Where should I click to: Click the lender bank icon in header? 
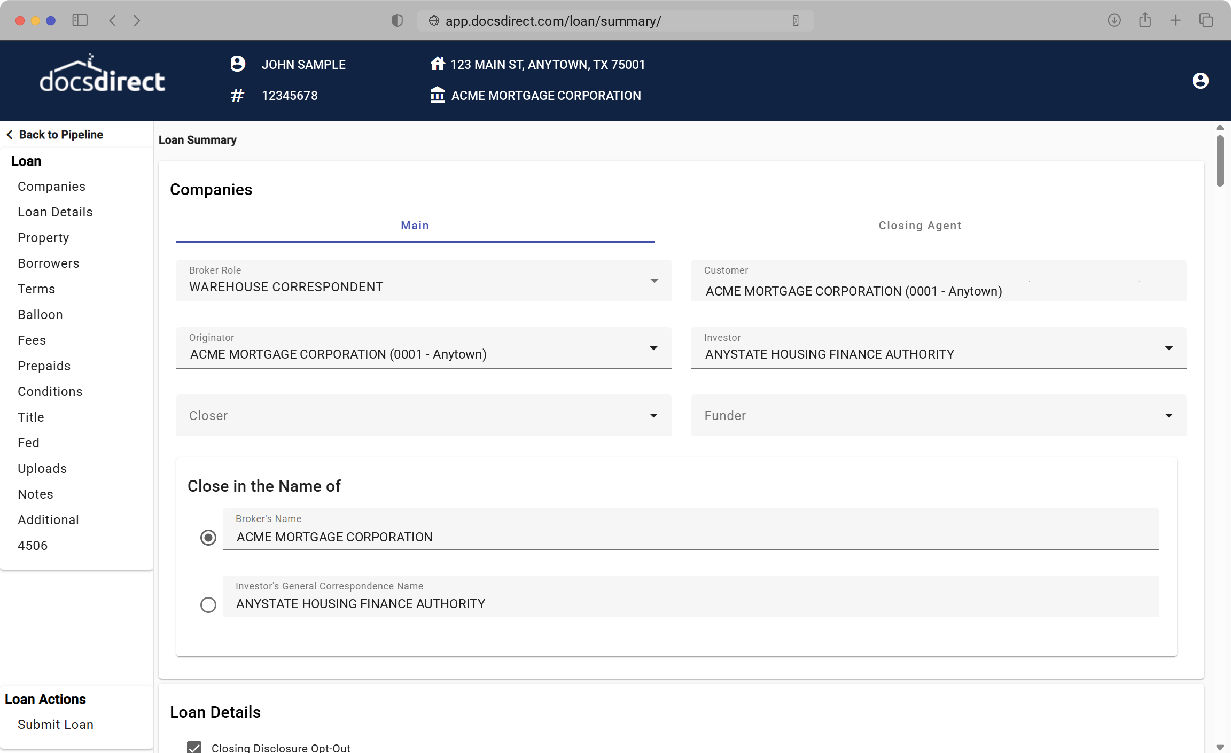[438, 95]
